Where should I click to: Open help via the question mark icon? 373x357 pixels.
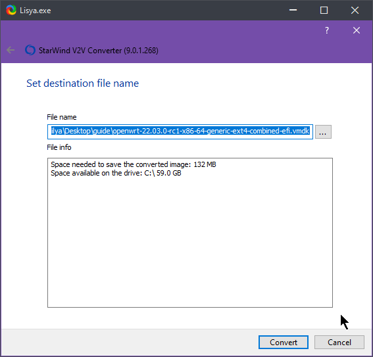327,30
